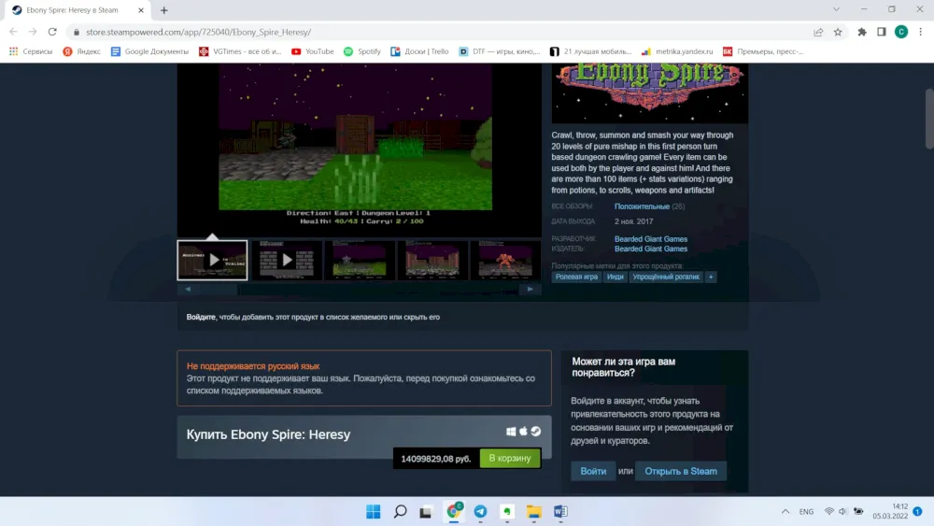Switch to Chrome in the taskbar
This screenshot has height=526, width=934.
coord(454,512)
